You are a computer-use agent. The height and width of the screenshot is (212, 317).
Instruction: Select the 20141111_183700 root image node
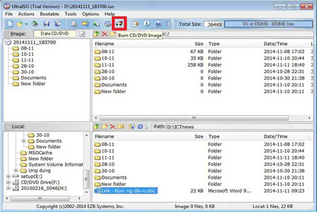point(35,42)
